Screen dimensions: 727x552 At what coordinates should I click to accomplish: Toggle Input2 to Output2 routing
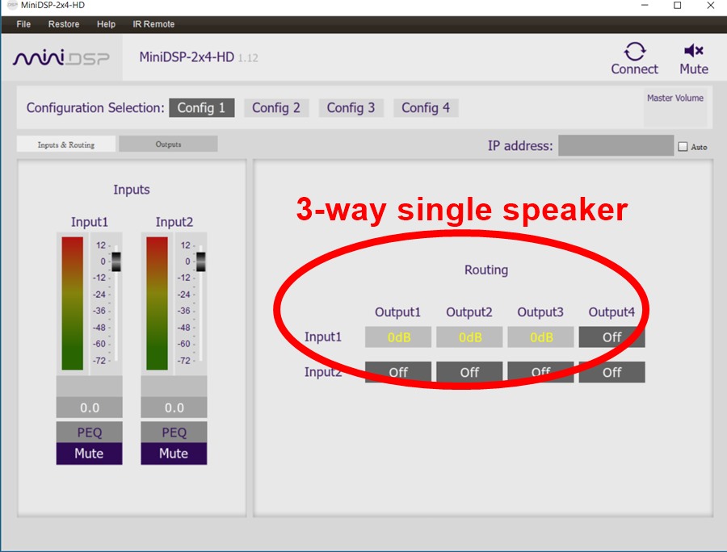click(469, 372)
